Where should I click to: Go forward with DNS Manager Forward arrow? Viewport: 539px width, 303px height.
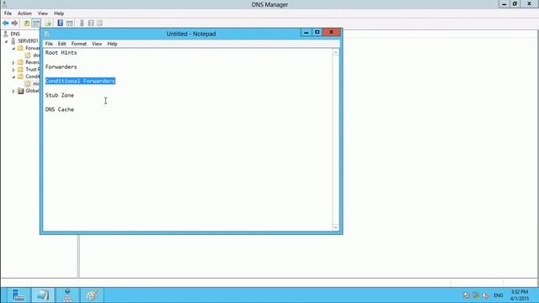[14, 23]
